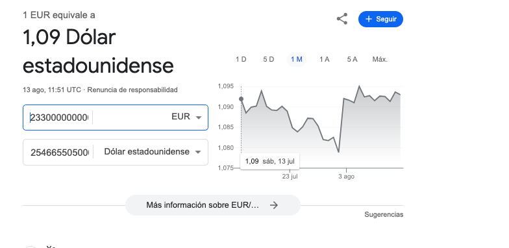Open the Renuncia de responsabilidad link
The image size is (509, 248).
coord(132,90)
